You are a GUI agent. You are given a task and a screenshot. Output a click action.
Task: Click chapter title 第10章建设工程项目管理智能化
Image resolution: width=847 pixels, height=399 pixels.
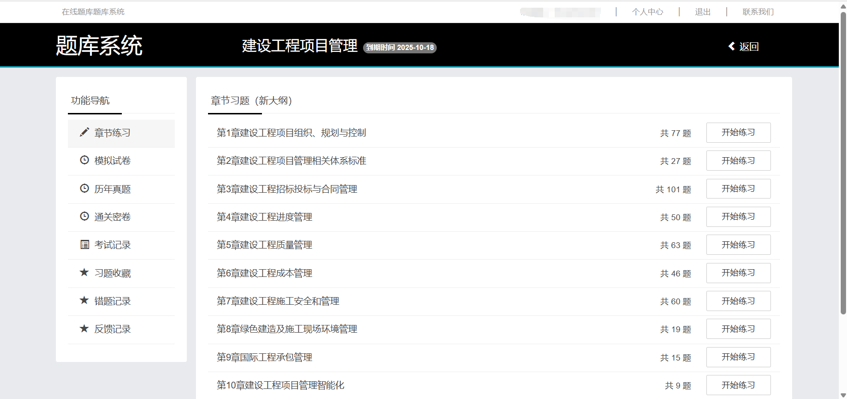[280, 385]
